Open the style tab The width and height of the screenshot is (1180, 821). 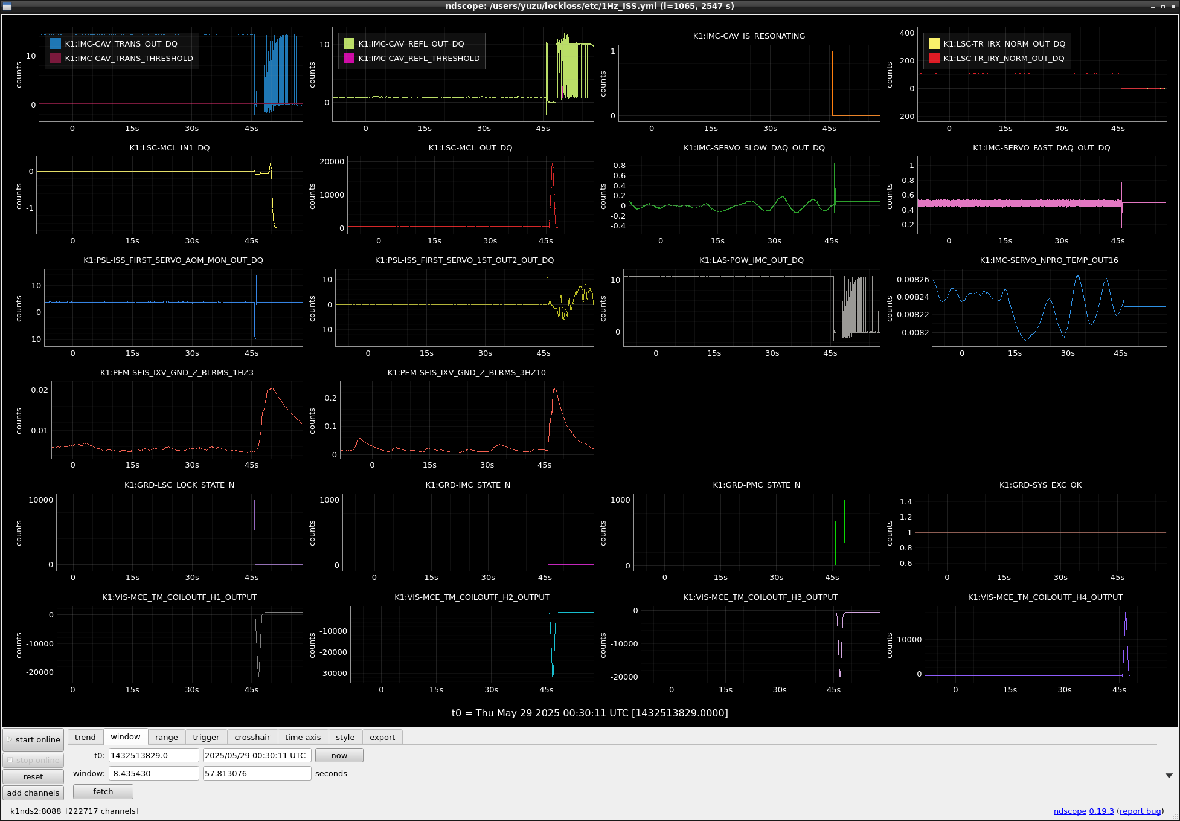[345, 737]
